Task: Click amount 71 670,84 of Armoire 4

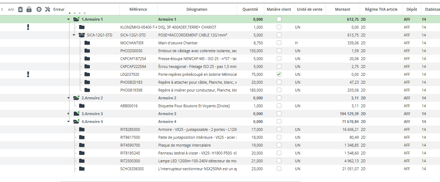Action: [350, 122]
